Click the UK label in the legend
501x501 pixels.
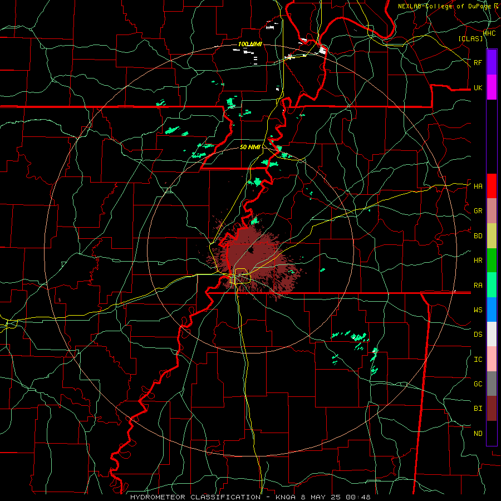tap(478, 88)
